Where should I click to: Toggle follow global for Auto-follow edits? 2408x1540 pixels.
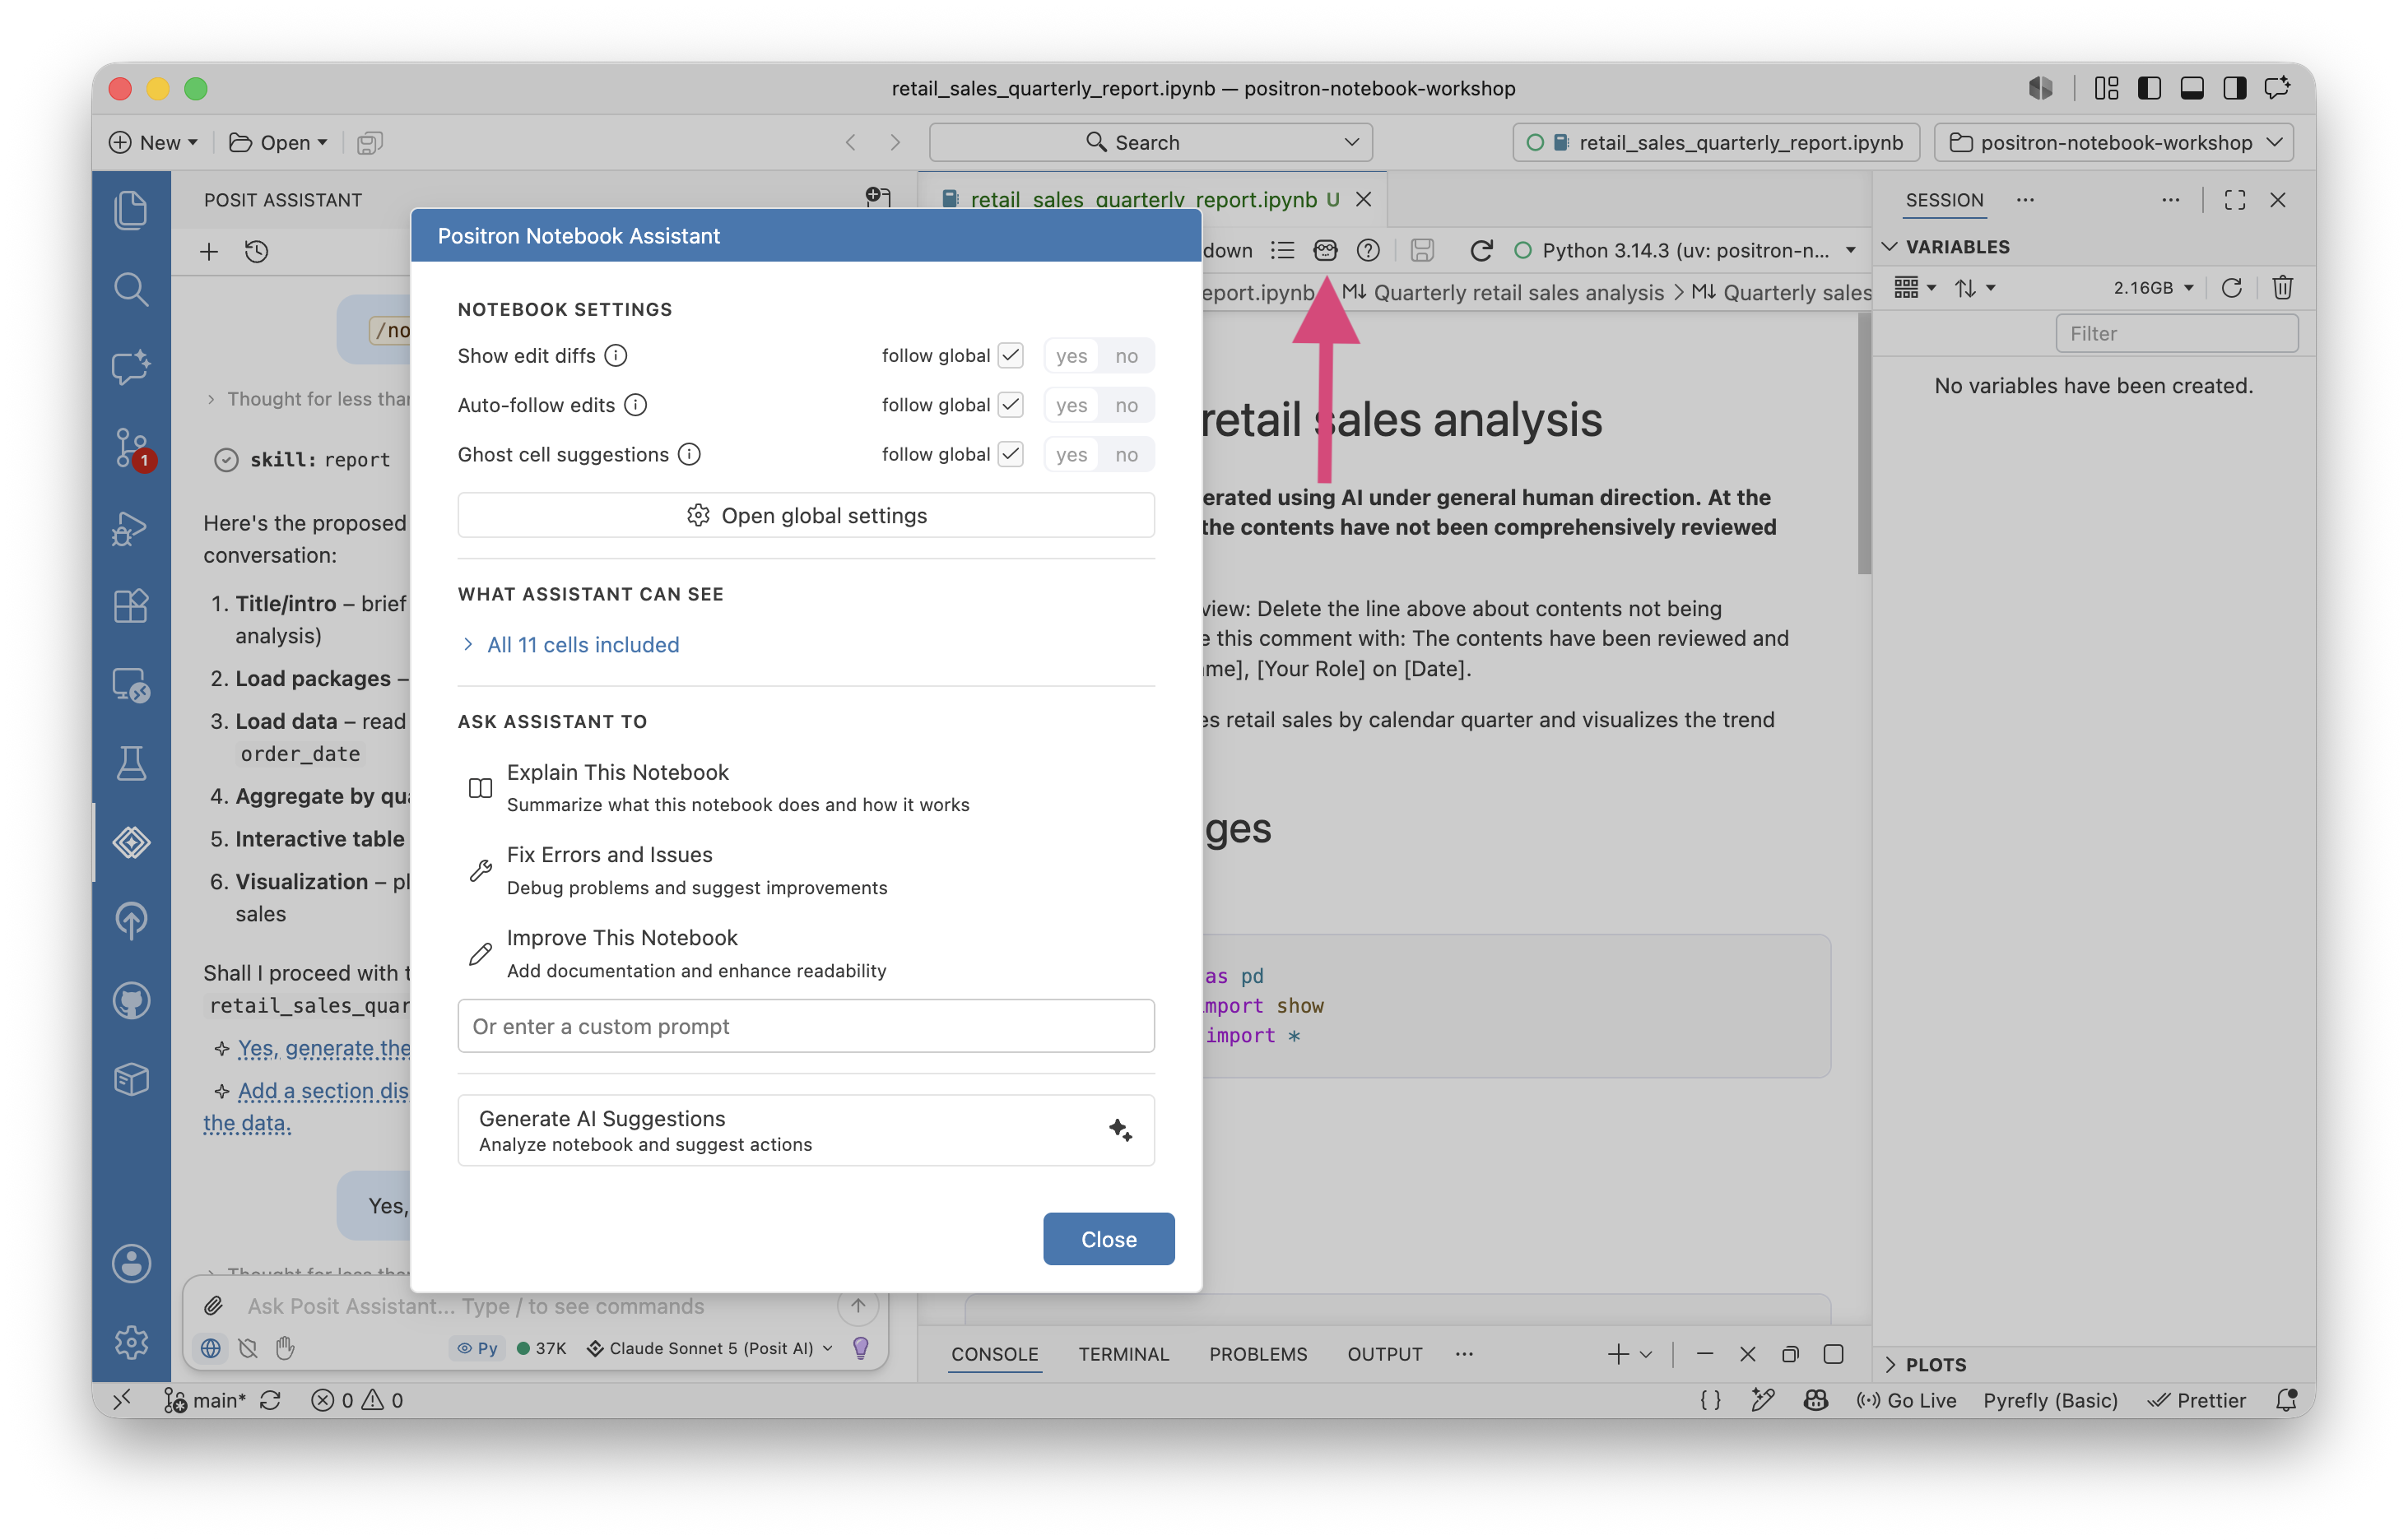coord(1011,405)
